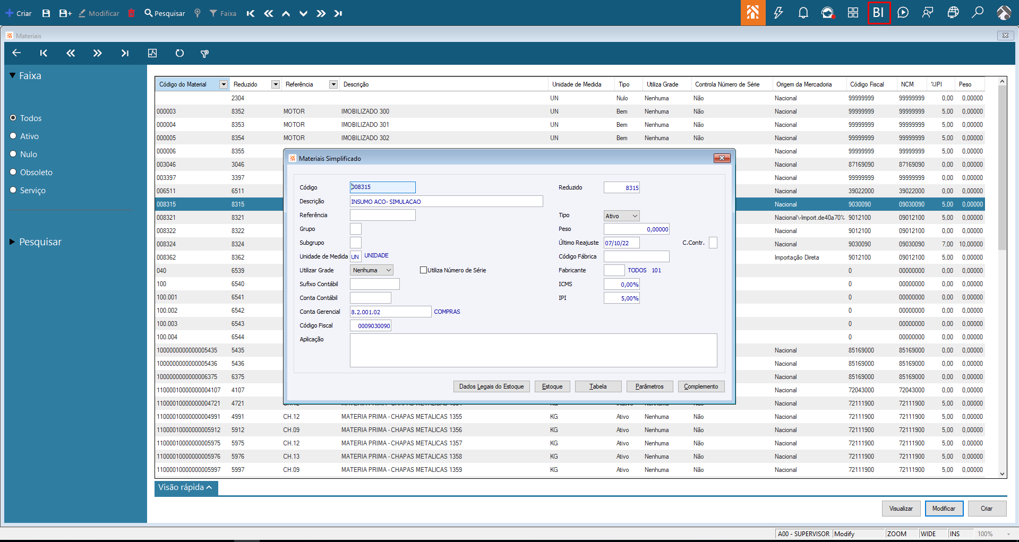Open the magnifier search icon at top right

pyautogui.click(x=978, y=13)
